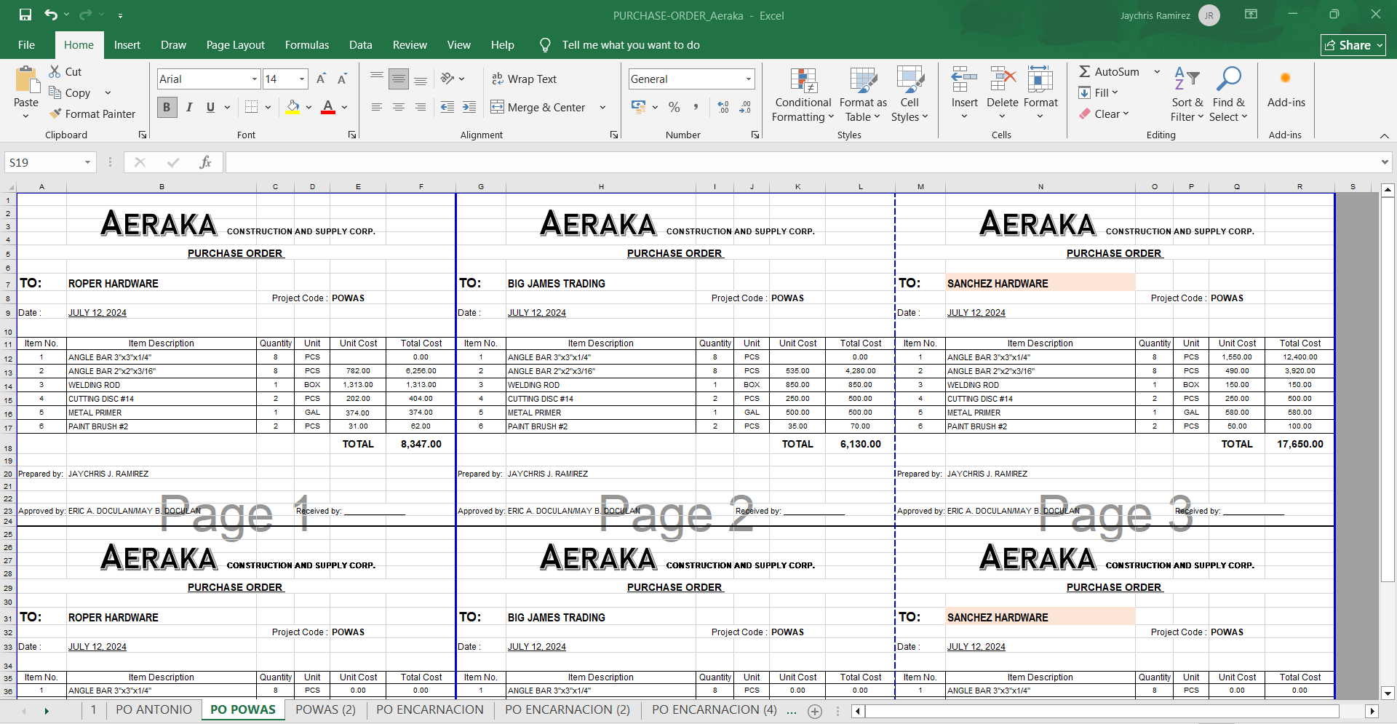Open Find & Select magnifier
This screenshot has height=724, width=1397.
(x=1228, y=79)
